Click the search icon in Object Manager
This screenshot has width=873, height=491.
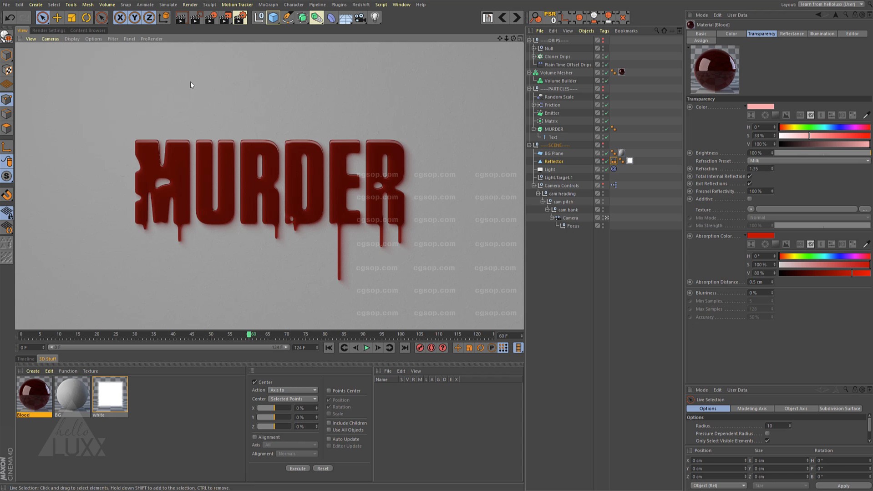(656, 31)
